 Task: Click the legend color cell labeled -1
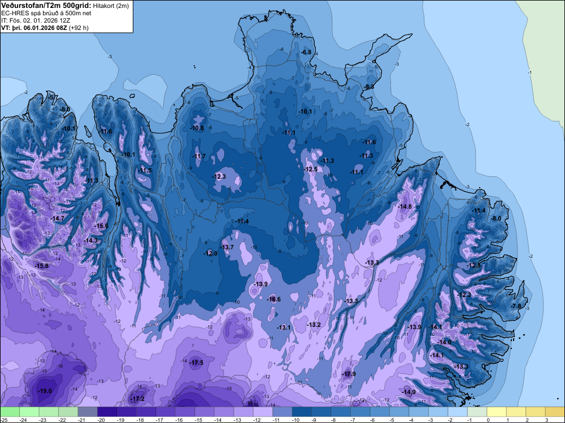pos(477,412)
